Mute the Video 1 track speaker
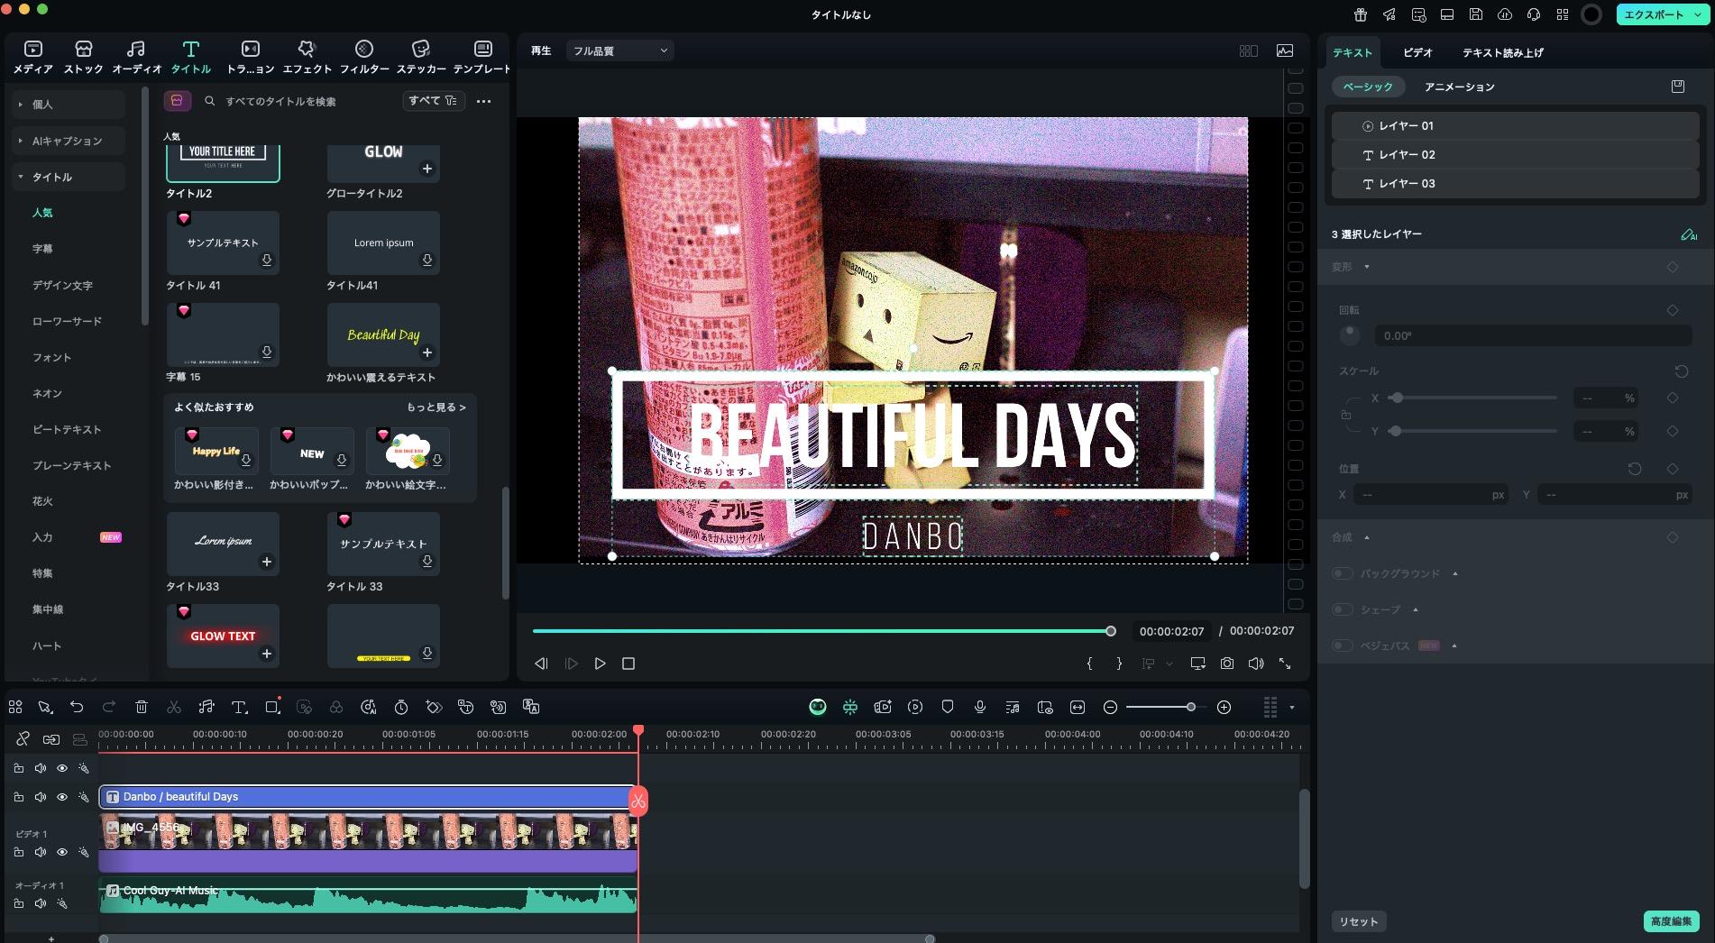Image resolution: width=1715 pixels, height=943 pixels. pyautogui.click(x=40, y=852)
